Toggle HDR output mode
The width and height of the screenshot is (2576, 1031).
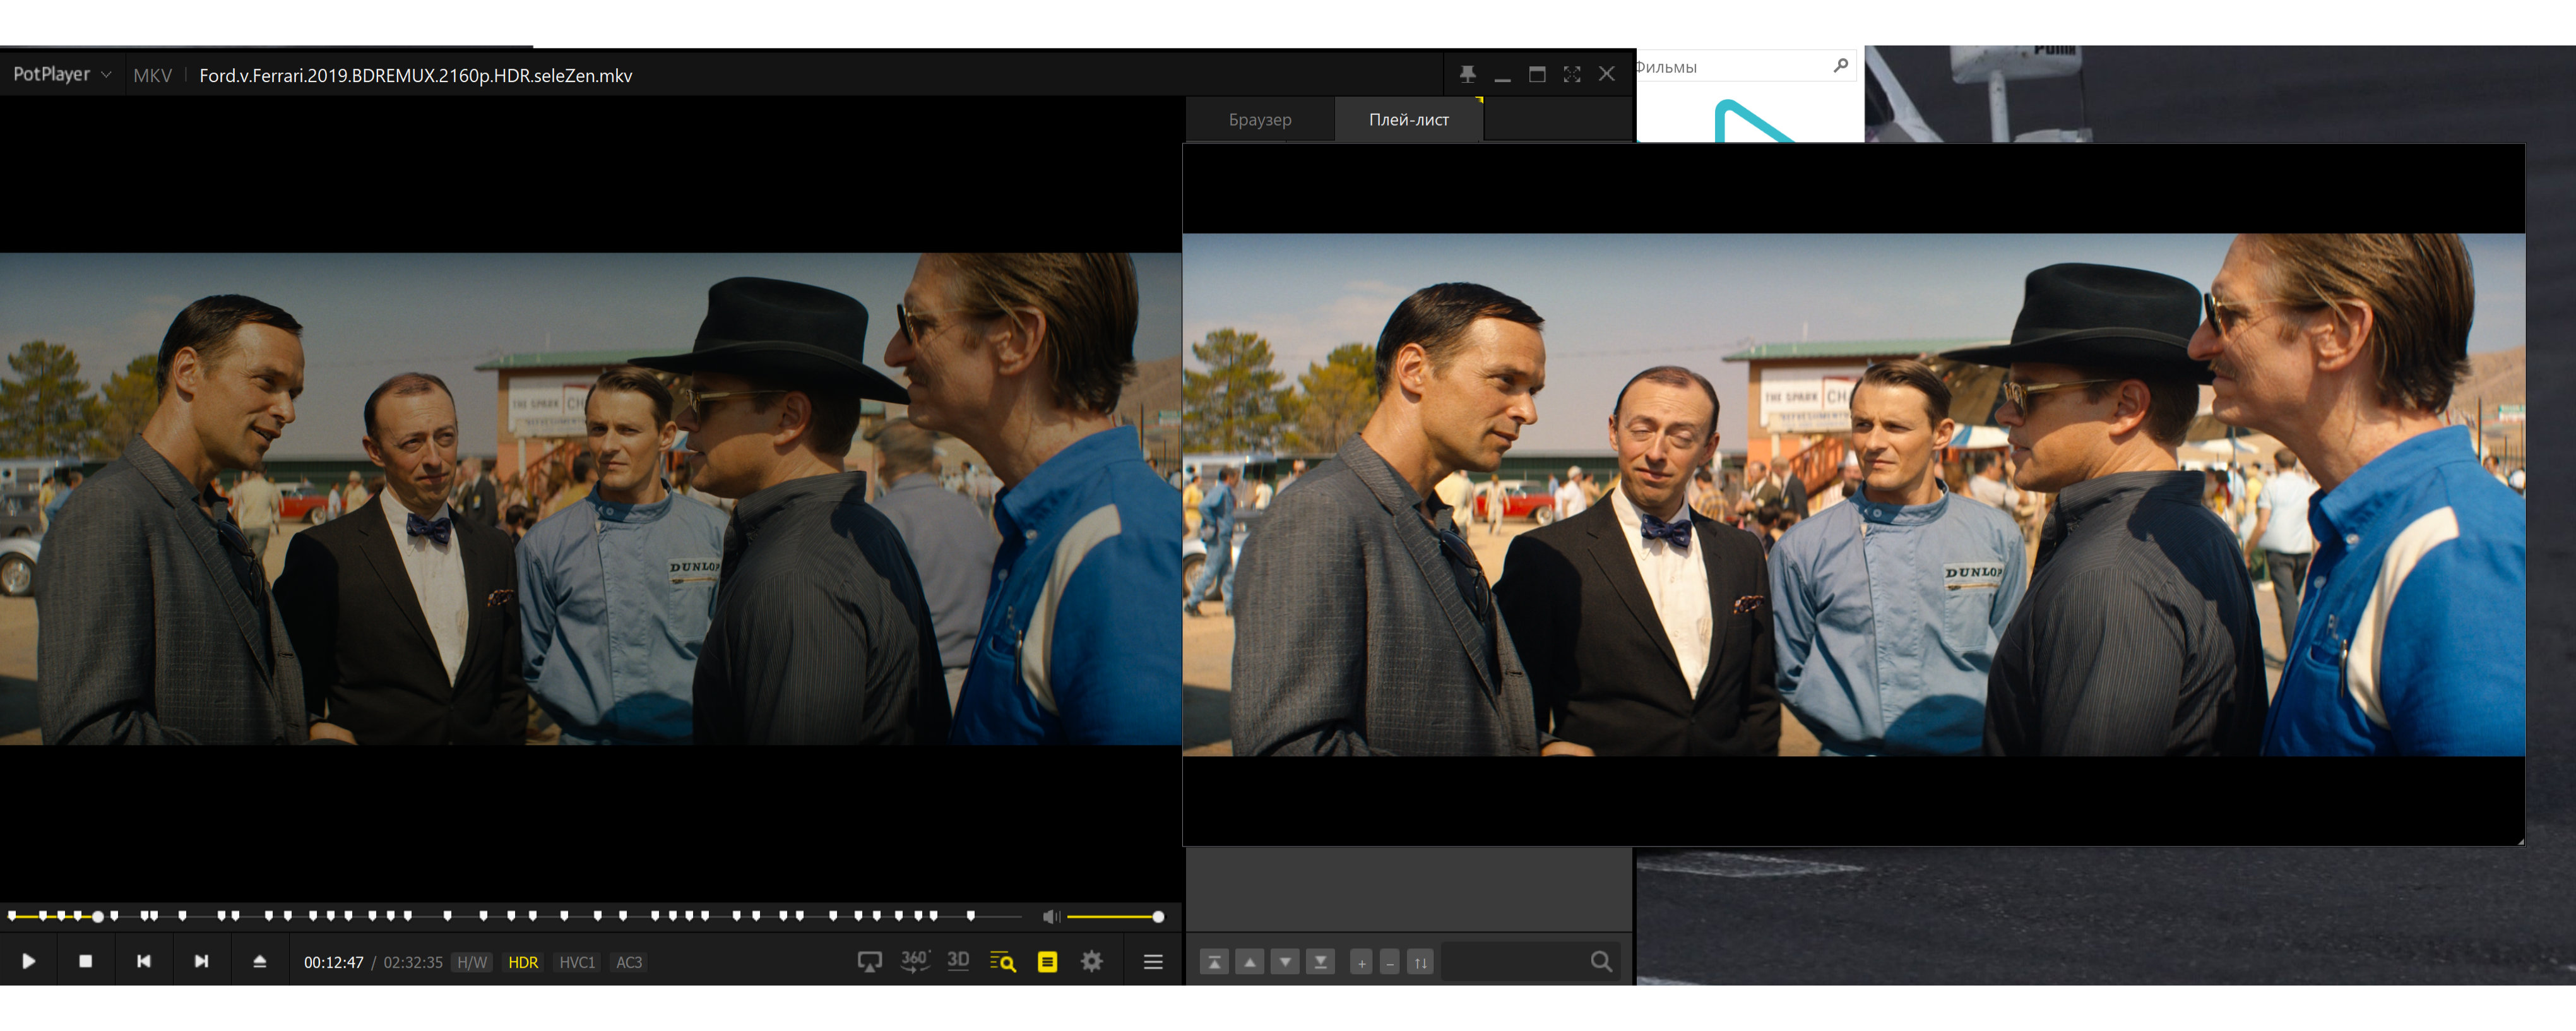coord(523,962)
